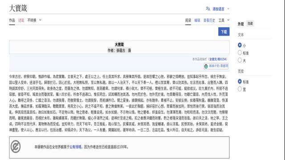
Task: Click the Wikidata logo icon
Action: point(206,66)
